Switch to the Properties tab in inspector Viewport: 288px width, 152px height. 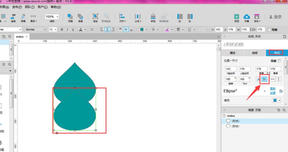click(232, 53)
